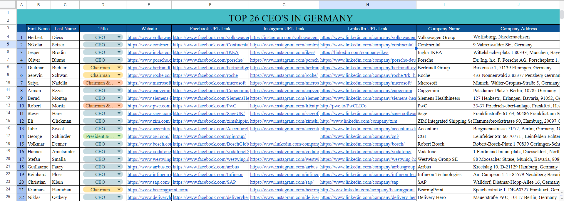Select the Westwing Group SE cell

[444, 159]
